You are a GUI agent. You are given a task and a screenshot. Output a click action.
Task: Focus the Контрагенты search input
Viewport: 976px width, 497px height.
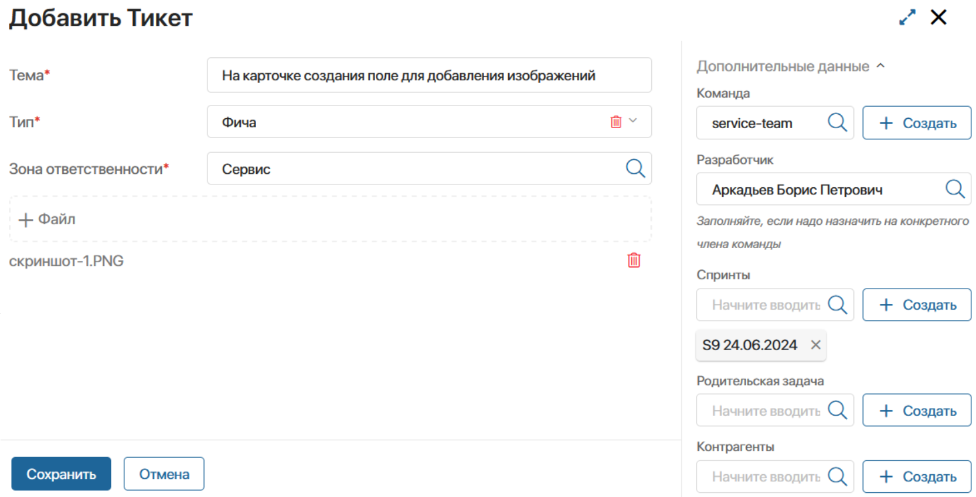pyautogui.click(x=775, y=477)
